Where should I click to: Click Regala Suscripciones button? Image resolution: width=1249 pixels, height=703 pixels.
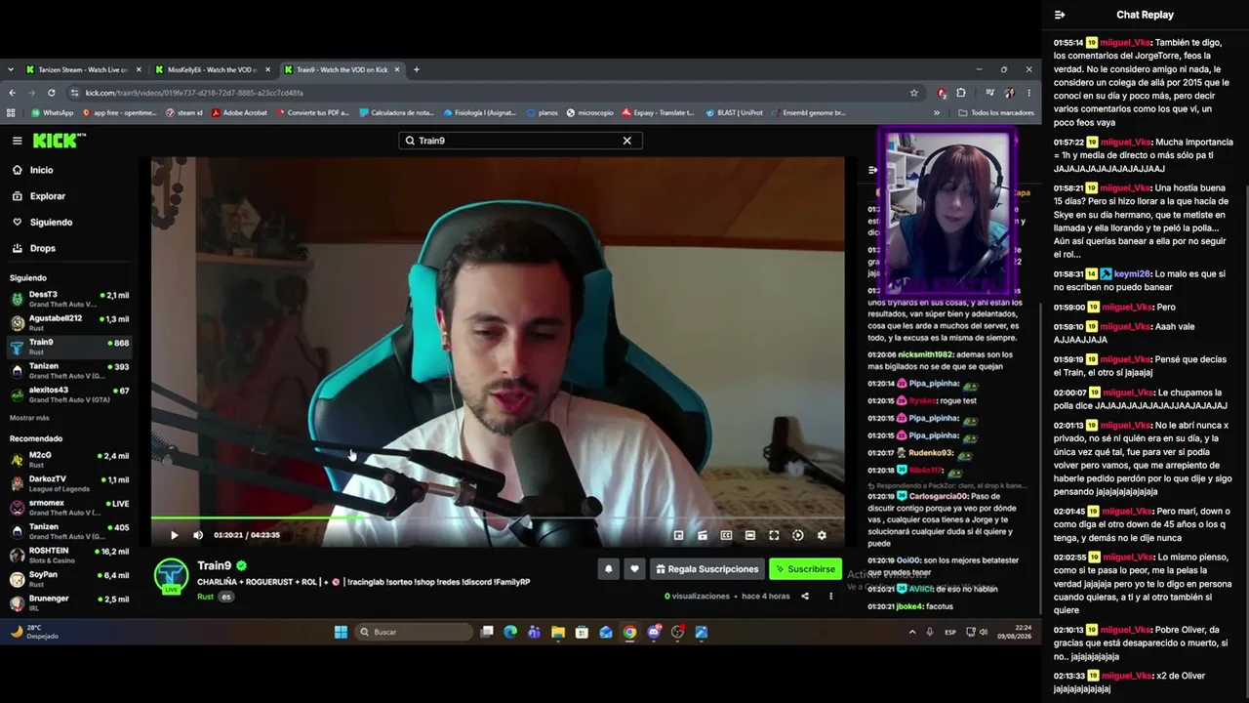(706, 569)
